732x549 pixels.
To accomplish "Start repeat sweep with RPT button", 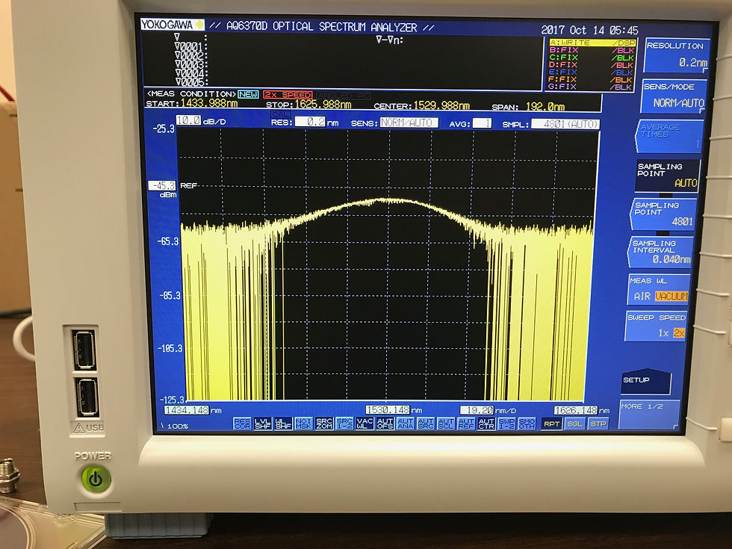I will coord(551,424).
